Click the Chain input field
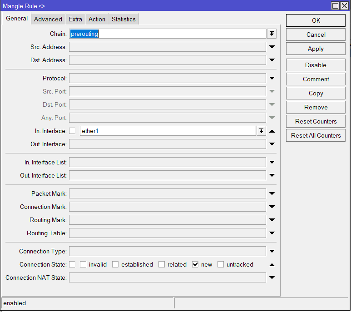351x312 pixels. pos(168,34)
